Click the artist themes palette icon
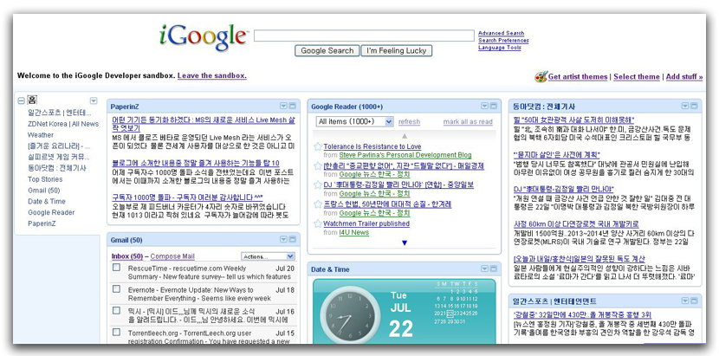Screen dimensions: 719x356 click(x=541, y=76)
